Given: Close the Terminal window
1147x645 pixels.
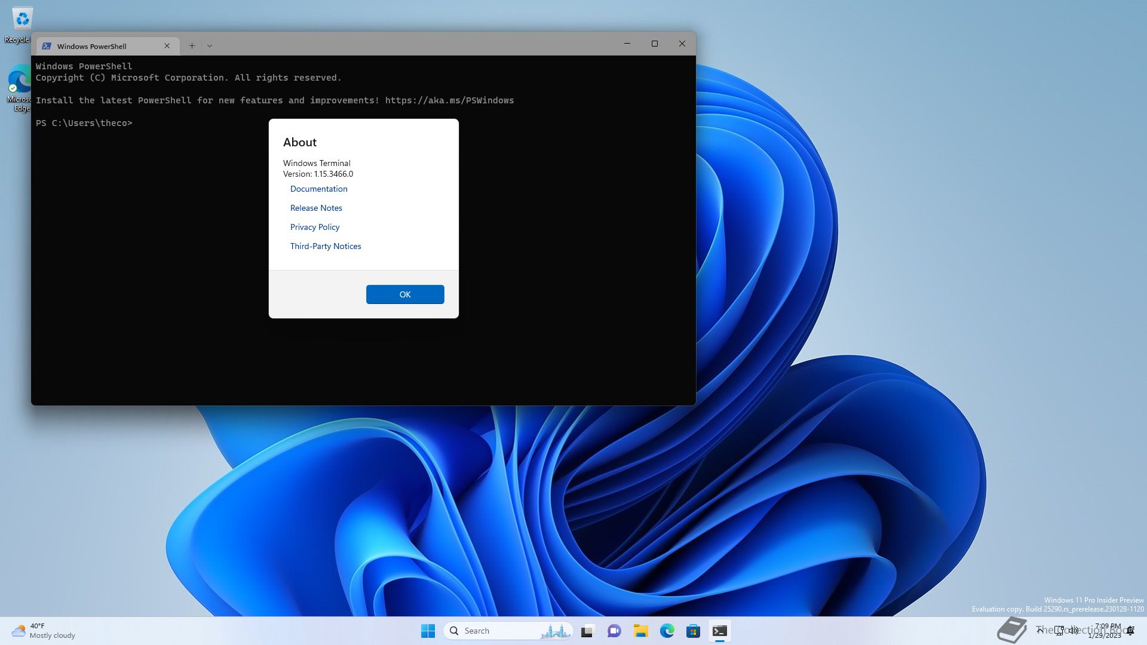Looking at the screenshot, I should click(682, 44).
